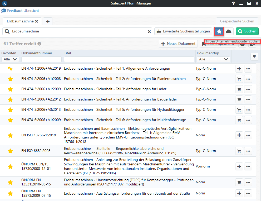
Task: Toggle favorite star for EN ISO 6682:2008
Action: tap(10, 151)
